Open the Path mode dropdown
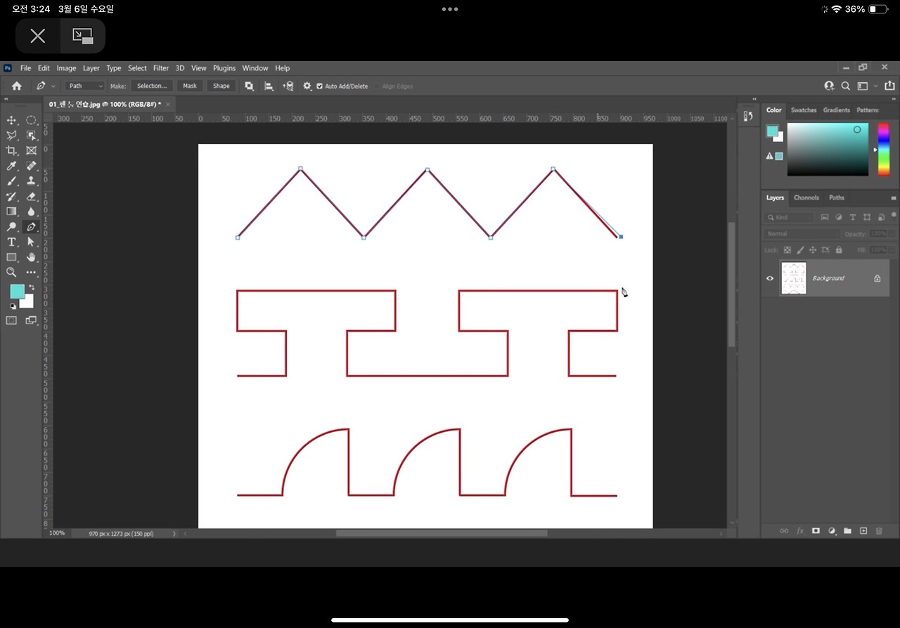Screen dimensions: 900x628 (85, 86)
